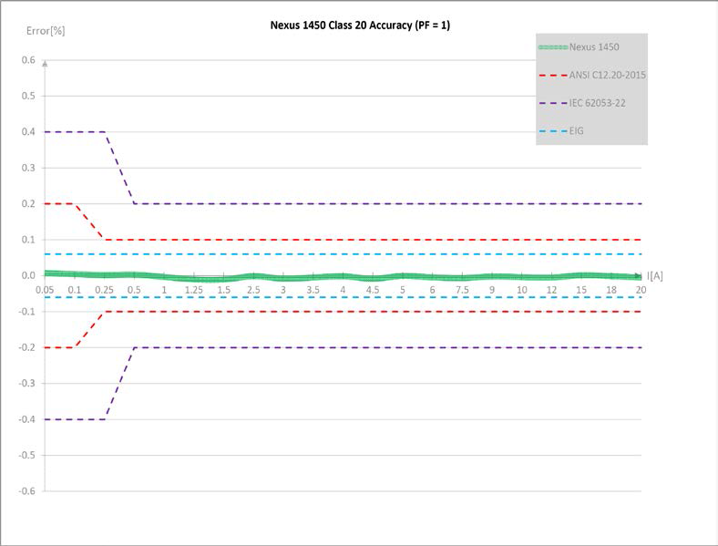718x546 pixels.
Task: Click the x-axis label "4.5"
Action: [x=373, y=290]
